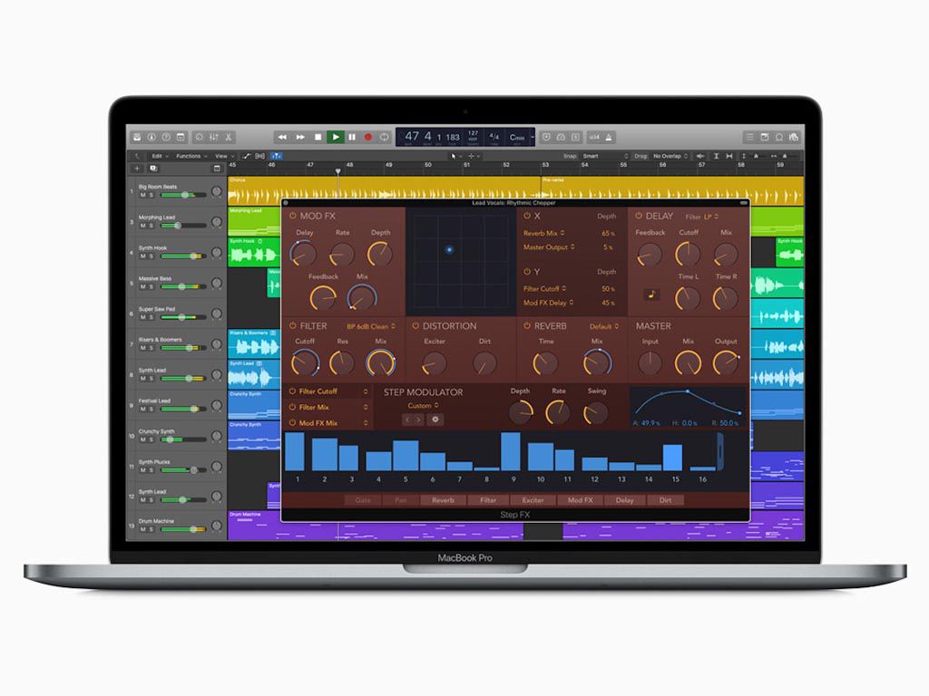
Task: Enable the metronome icon in the toolbar
Action: [x=608, y=138]
